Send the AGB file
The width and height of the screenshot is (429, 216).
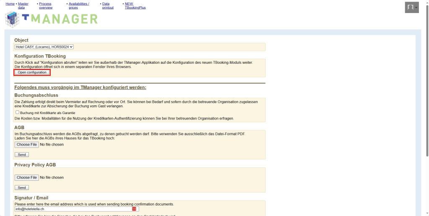pos(22,155)
